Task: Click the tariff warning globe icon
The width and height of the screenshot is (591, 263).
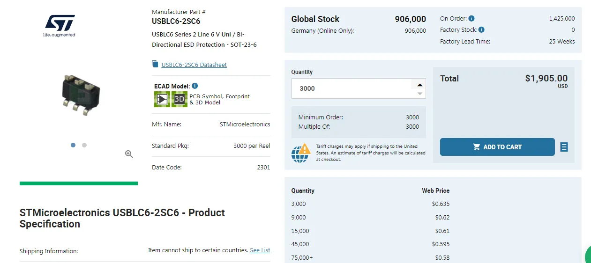Action: click(301, 153)
